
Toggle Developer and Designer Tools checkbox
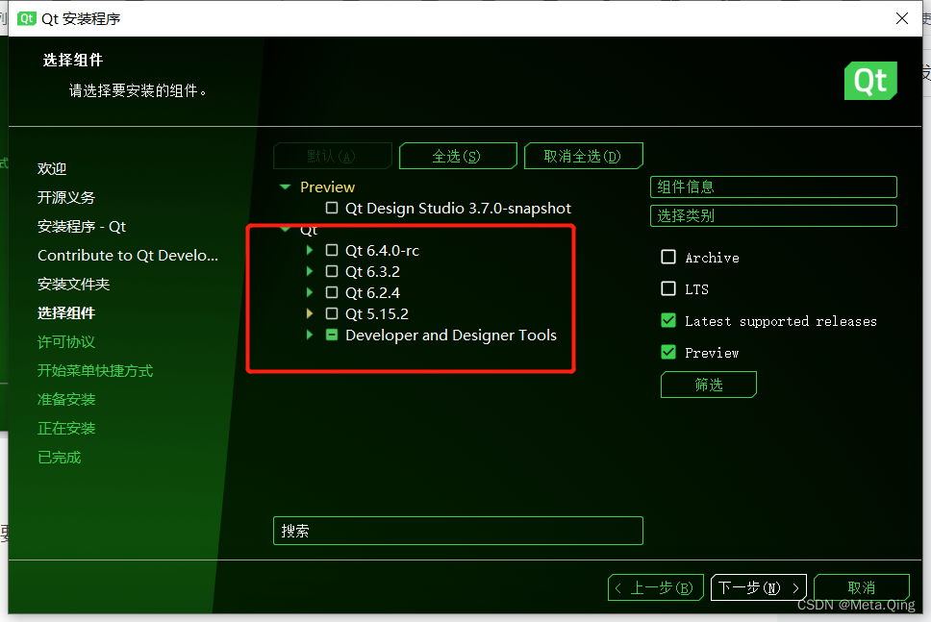(332, 335)
